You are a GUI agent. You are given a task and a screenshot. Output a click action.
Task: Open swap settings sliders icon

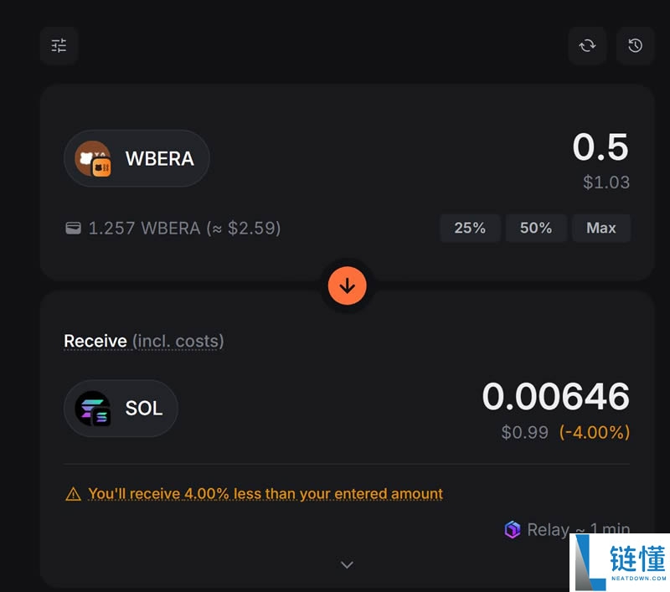pyautogui.click(x=59, y=45)
